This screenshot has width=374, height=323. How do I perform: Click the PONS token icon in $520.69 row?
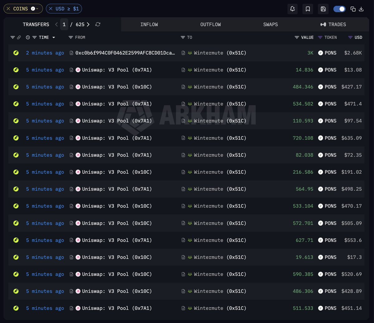tap(320, 274)
